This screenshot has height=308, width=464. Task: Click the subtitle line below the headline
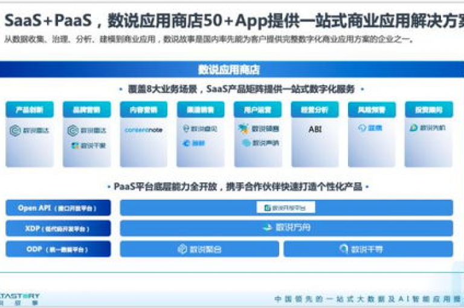click(x=208, y=39)
